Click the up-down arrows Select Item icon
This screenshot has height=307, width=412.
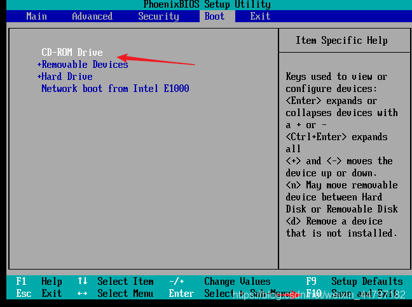pos(83,281)
